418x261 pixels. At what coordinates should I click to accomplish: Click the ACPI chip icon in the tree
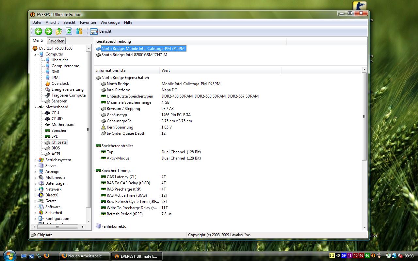47,154
